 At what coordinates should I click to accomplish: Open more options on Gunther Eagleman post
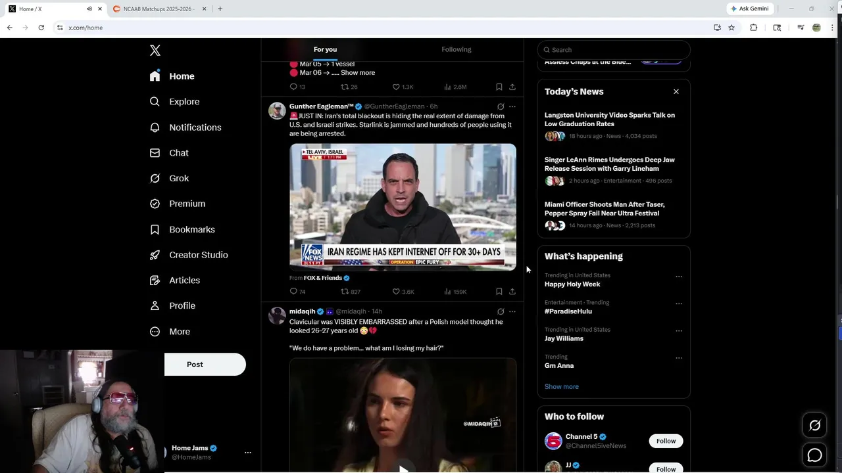(512, 106)
